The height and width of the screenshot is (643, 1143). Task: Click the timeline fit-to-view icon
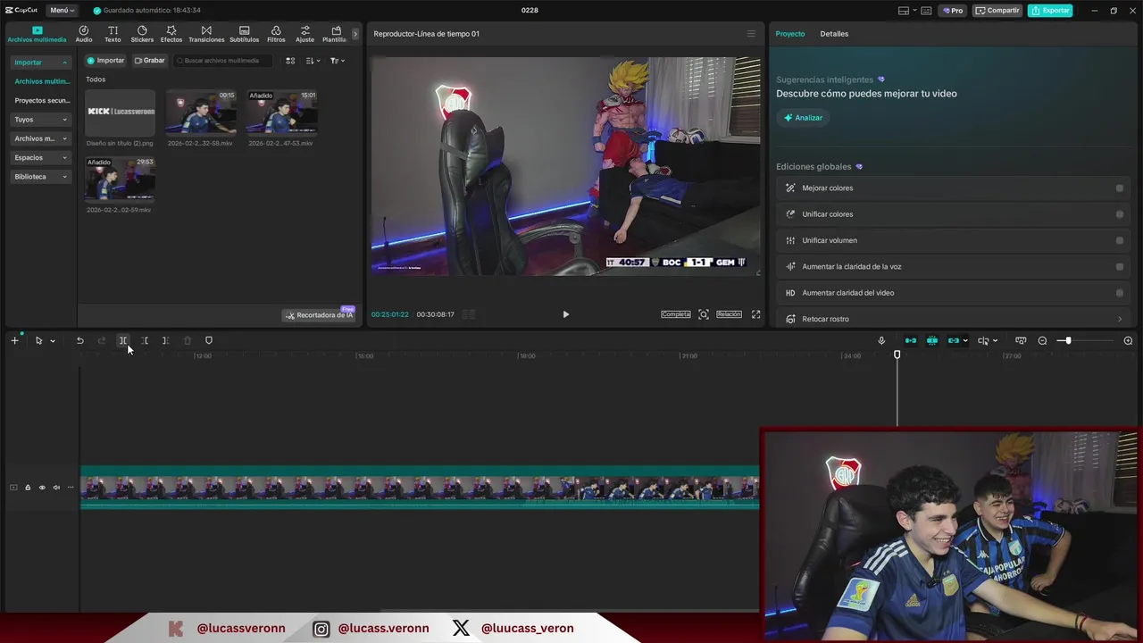click(x=1021, y=340)
